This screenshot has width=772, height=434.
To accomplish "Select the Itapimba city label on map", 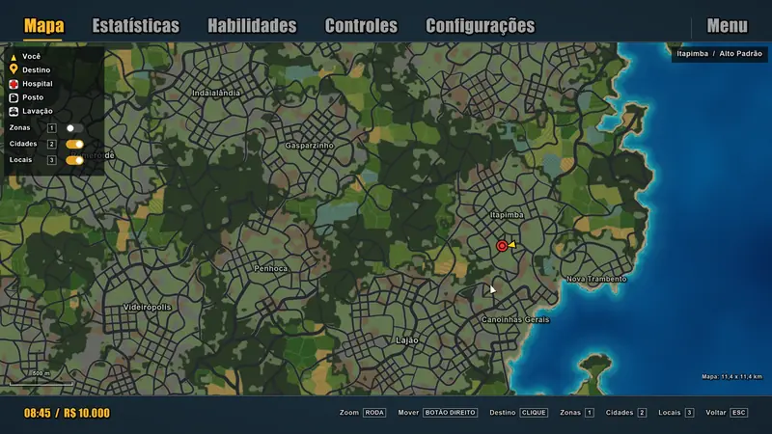I will 507,215.
